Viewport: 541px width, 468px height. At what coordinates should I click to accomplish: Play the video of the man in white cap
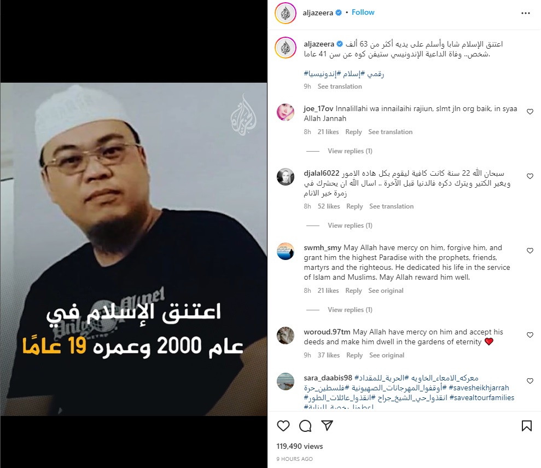point(133,249)
